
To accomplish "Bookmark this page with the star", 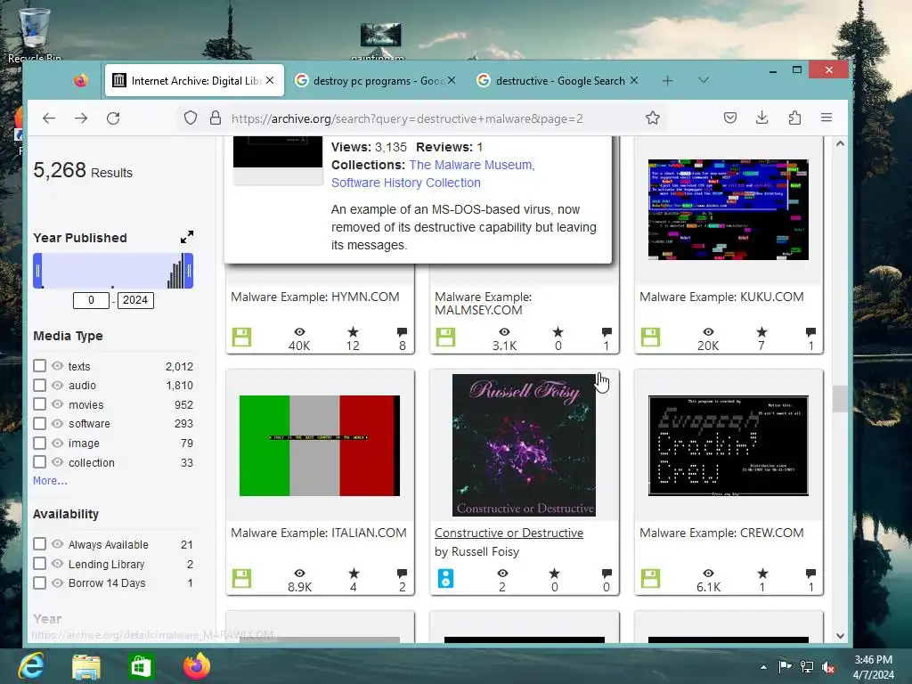I will pos(653,118).
